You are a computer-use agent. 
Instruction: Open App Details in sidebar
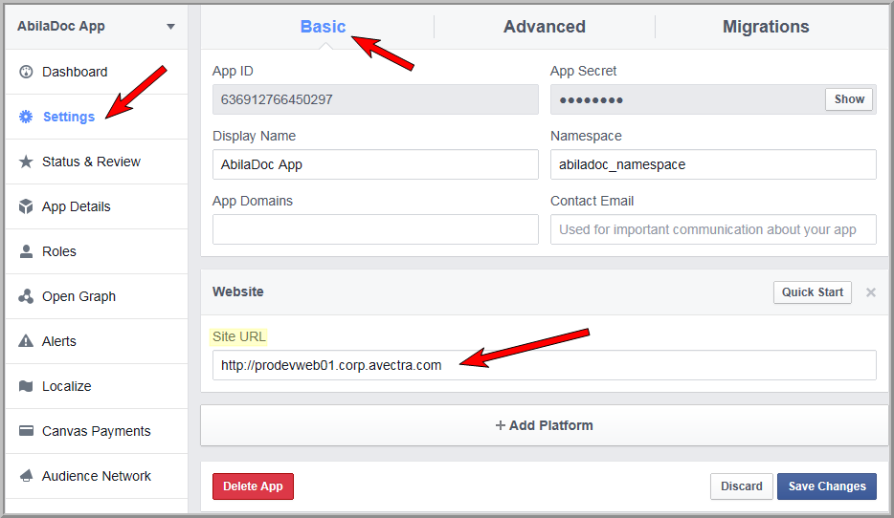point(97,206)
